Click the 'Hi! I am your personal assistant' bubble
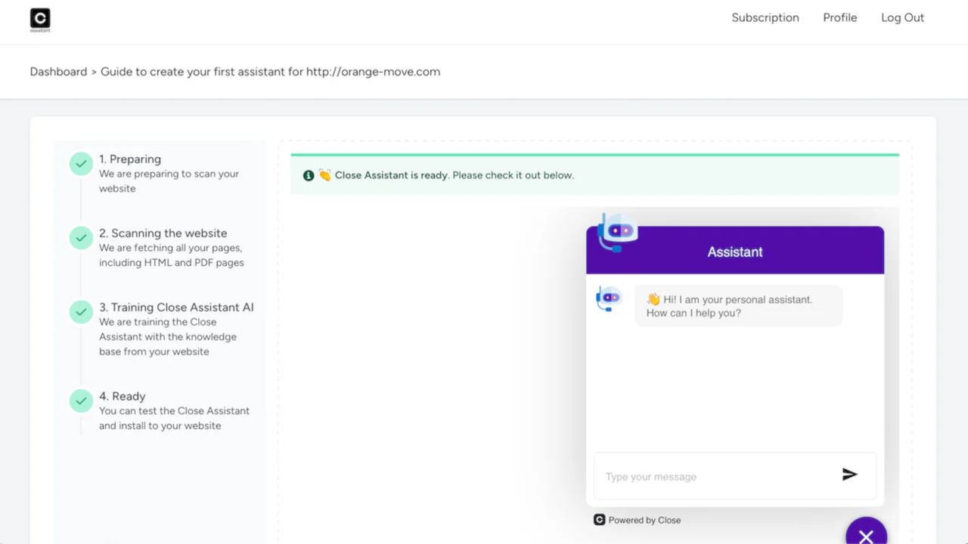Viewport: 968px width, 544px height. tap(738, 306)
